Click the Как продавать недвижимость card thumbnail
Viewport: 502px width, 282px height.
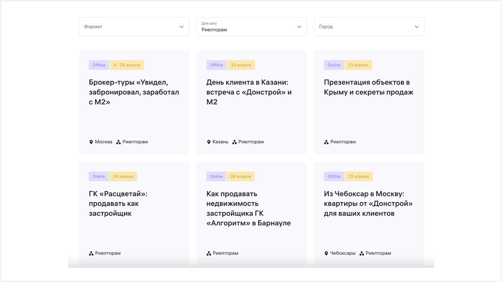[x=251, y=213]
